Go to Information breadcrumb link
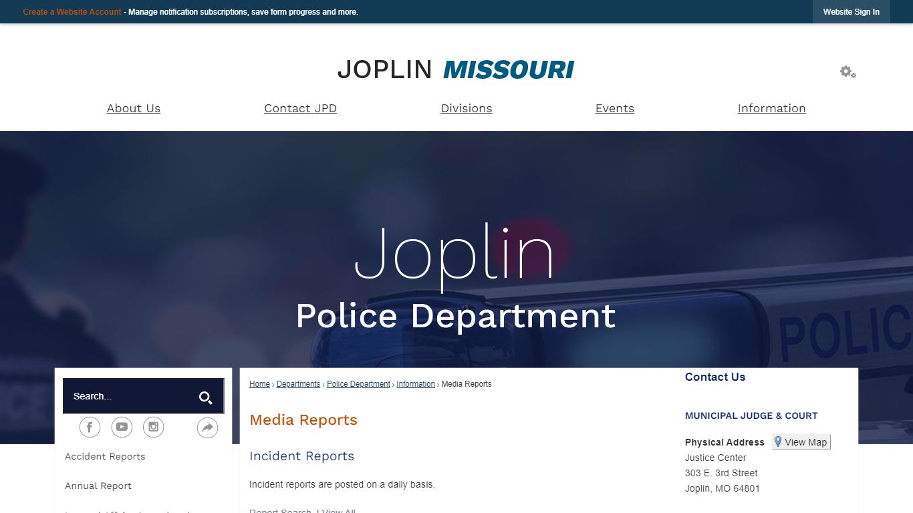 [416, 384]
